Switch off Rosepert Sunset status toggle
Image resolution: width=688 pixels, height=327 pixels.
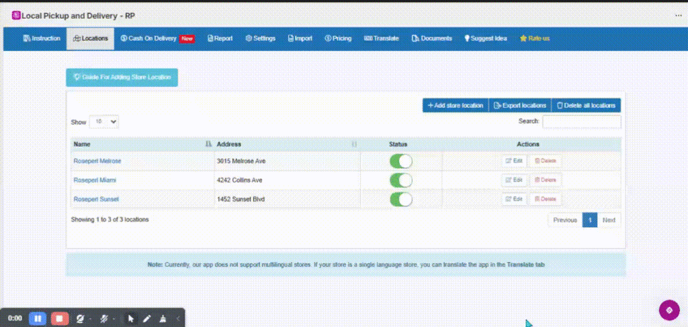(401, 199)
